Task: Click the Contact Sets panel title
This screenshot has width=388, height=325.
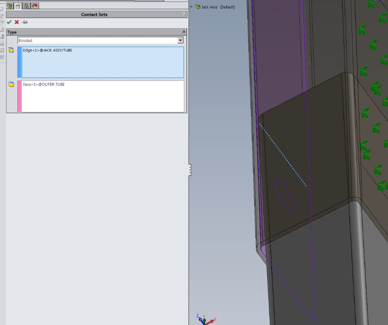Action: click(x=94, y=15)
